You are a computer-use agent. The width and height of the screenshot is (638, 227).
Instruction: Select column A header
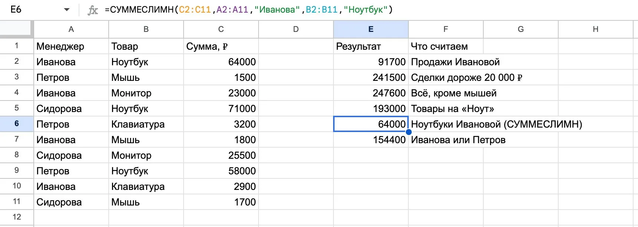click(x=71, y=29)
